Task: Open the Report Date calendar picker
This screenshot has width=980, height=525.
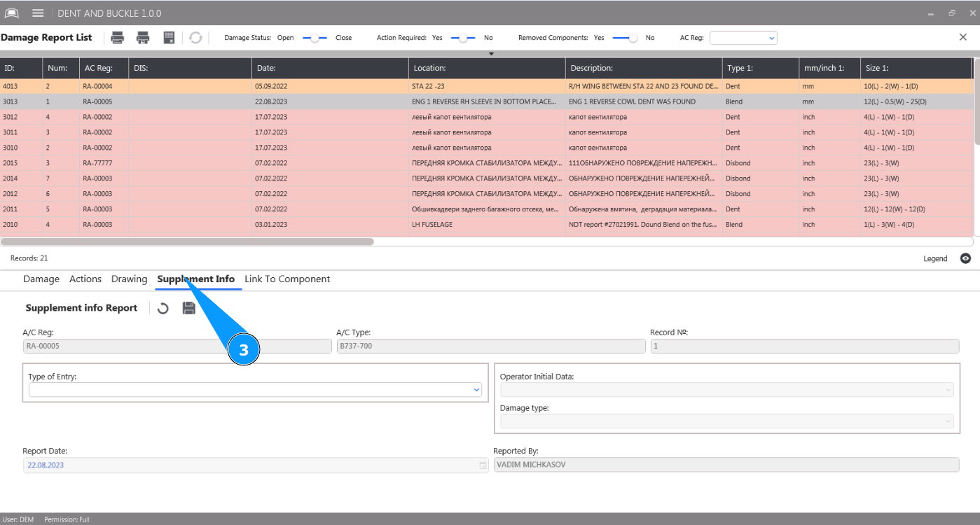Action: pyautogui.click(x=483, y=465)
